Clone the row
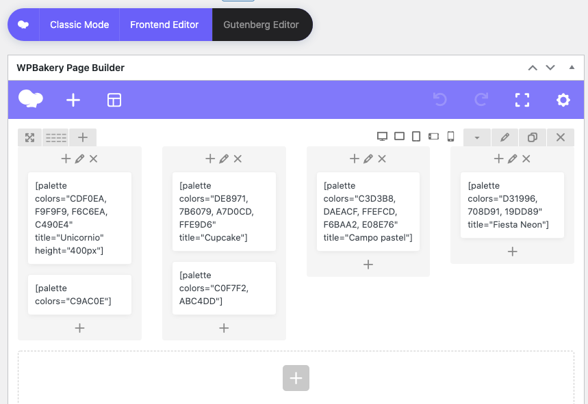Screen dimensions: 588x404 coord(533,137)
